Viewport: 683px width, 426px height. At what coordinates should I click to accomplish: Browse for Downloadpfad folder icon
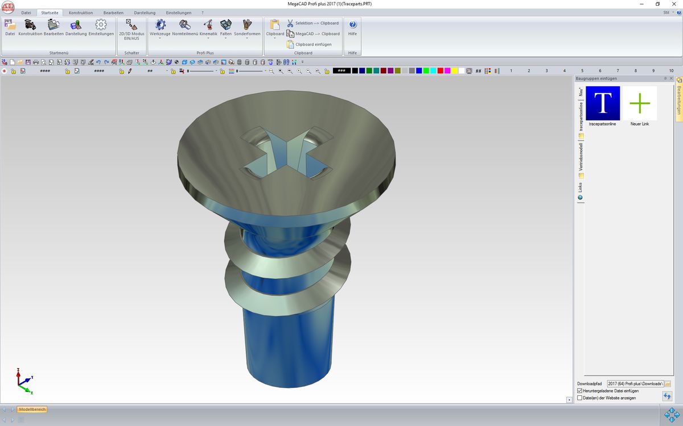tap(668, 384)
